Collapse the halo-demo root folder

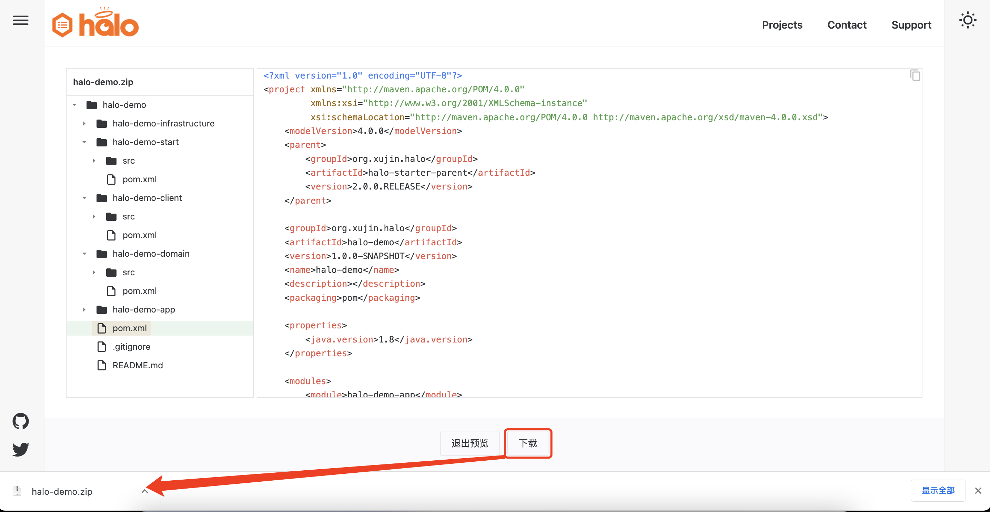(x=74, y=105)
